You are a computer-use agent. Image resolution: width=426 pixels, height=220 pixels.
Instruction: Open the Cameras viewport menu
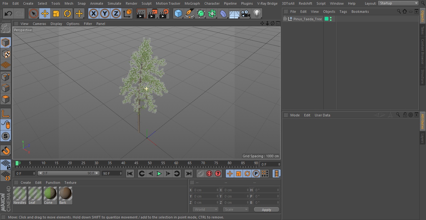point(39,24)
